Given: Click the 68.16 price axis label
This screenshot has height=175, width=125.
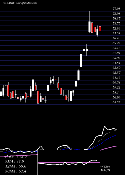Looking at the screenshot, I should pos(117,48).
